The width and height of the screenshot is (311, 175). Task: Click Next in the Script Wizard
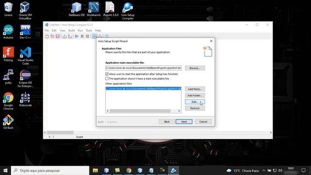coord(184,122)
